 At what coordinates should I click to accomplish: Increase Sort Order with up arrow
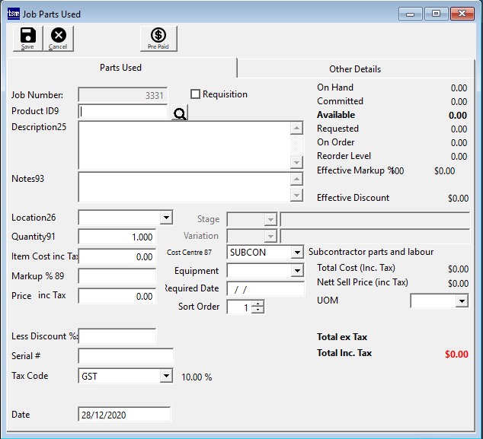point(258,304)
